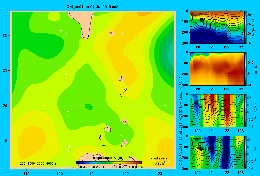Image resolution: width=260 pixels, height=176 pixels.
Task: Click latitude label 20 on main map axis
Action: (5, 106)
